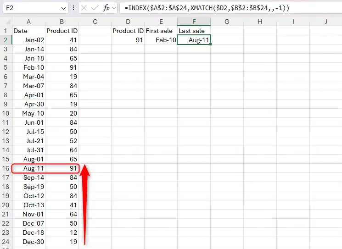The height and width of the screenshot is (249, 342).
Task: Click the Sep-19 date cell
Action: (28, 187)
